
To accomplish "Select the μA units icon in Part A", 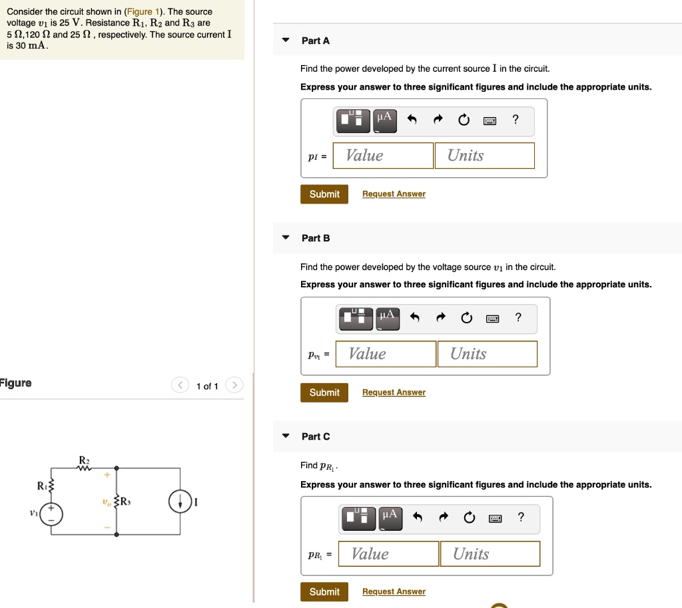I will tap(385, 120).
